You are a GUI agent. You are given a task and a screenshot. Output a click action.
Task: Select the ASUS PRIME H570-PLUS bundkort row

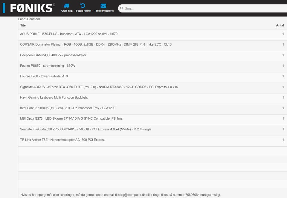(x=152, y=35)
